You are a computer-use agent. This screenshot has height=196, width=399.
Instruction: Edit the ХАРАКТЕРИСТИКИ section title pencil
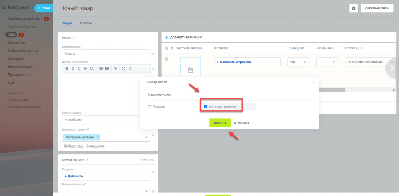point(87,160)
